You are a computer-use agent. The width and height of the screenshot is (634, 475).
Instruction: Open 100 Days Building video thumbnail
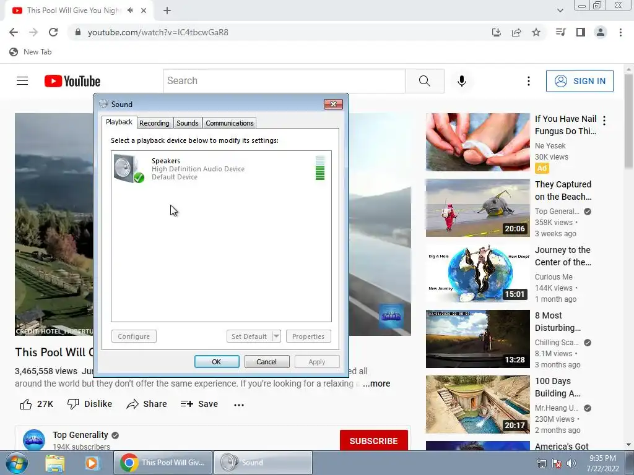click(477, 404)
